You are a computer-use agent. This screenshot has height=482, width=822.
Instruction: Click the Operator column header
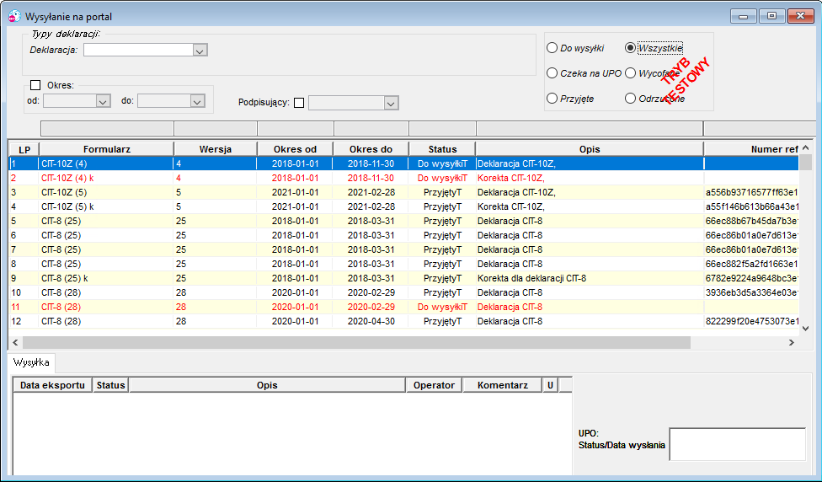tap(434, 385)
